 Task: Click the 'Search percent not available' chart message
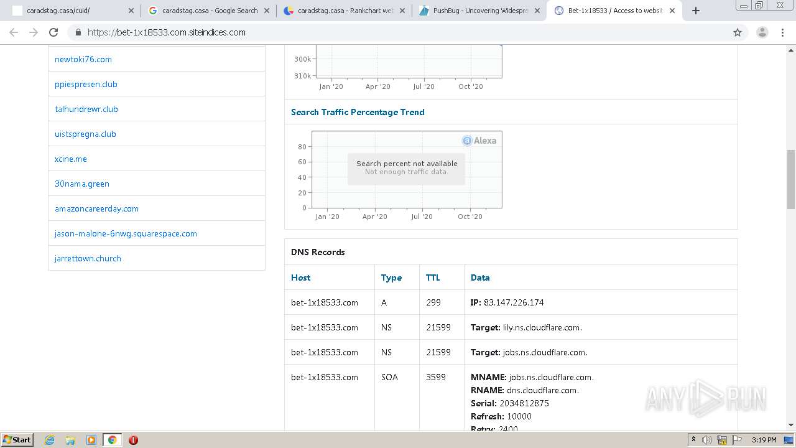tap(407, 168)
